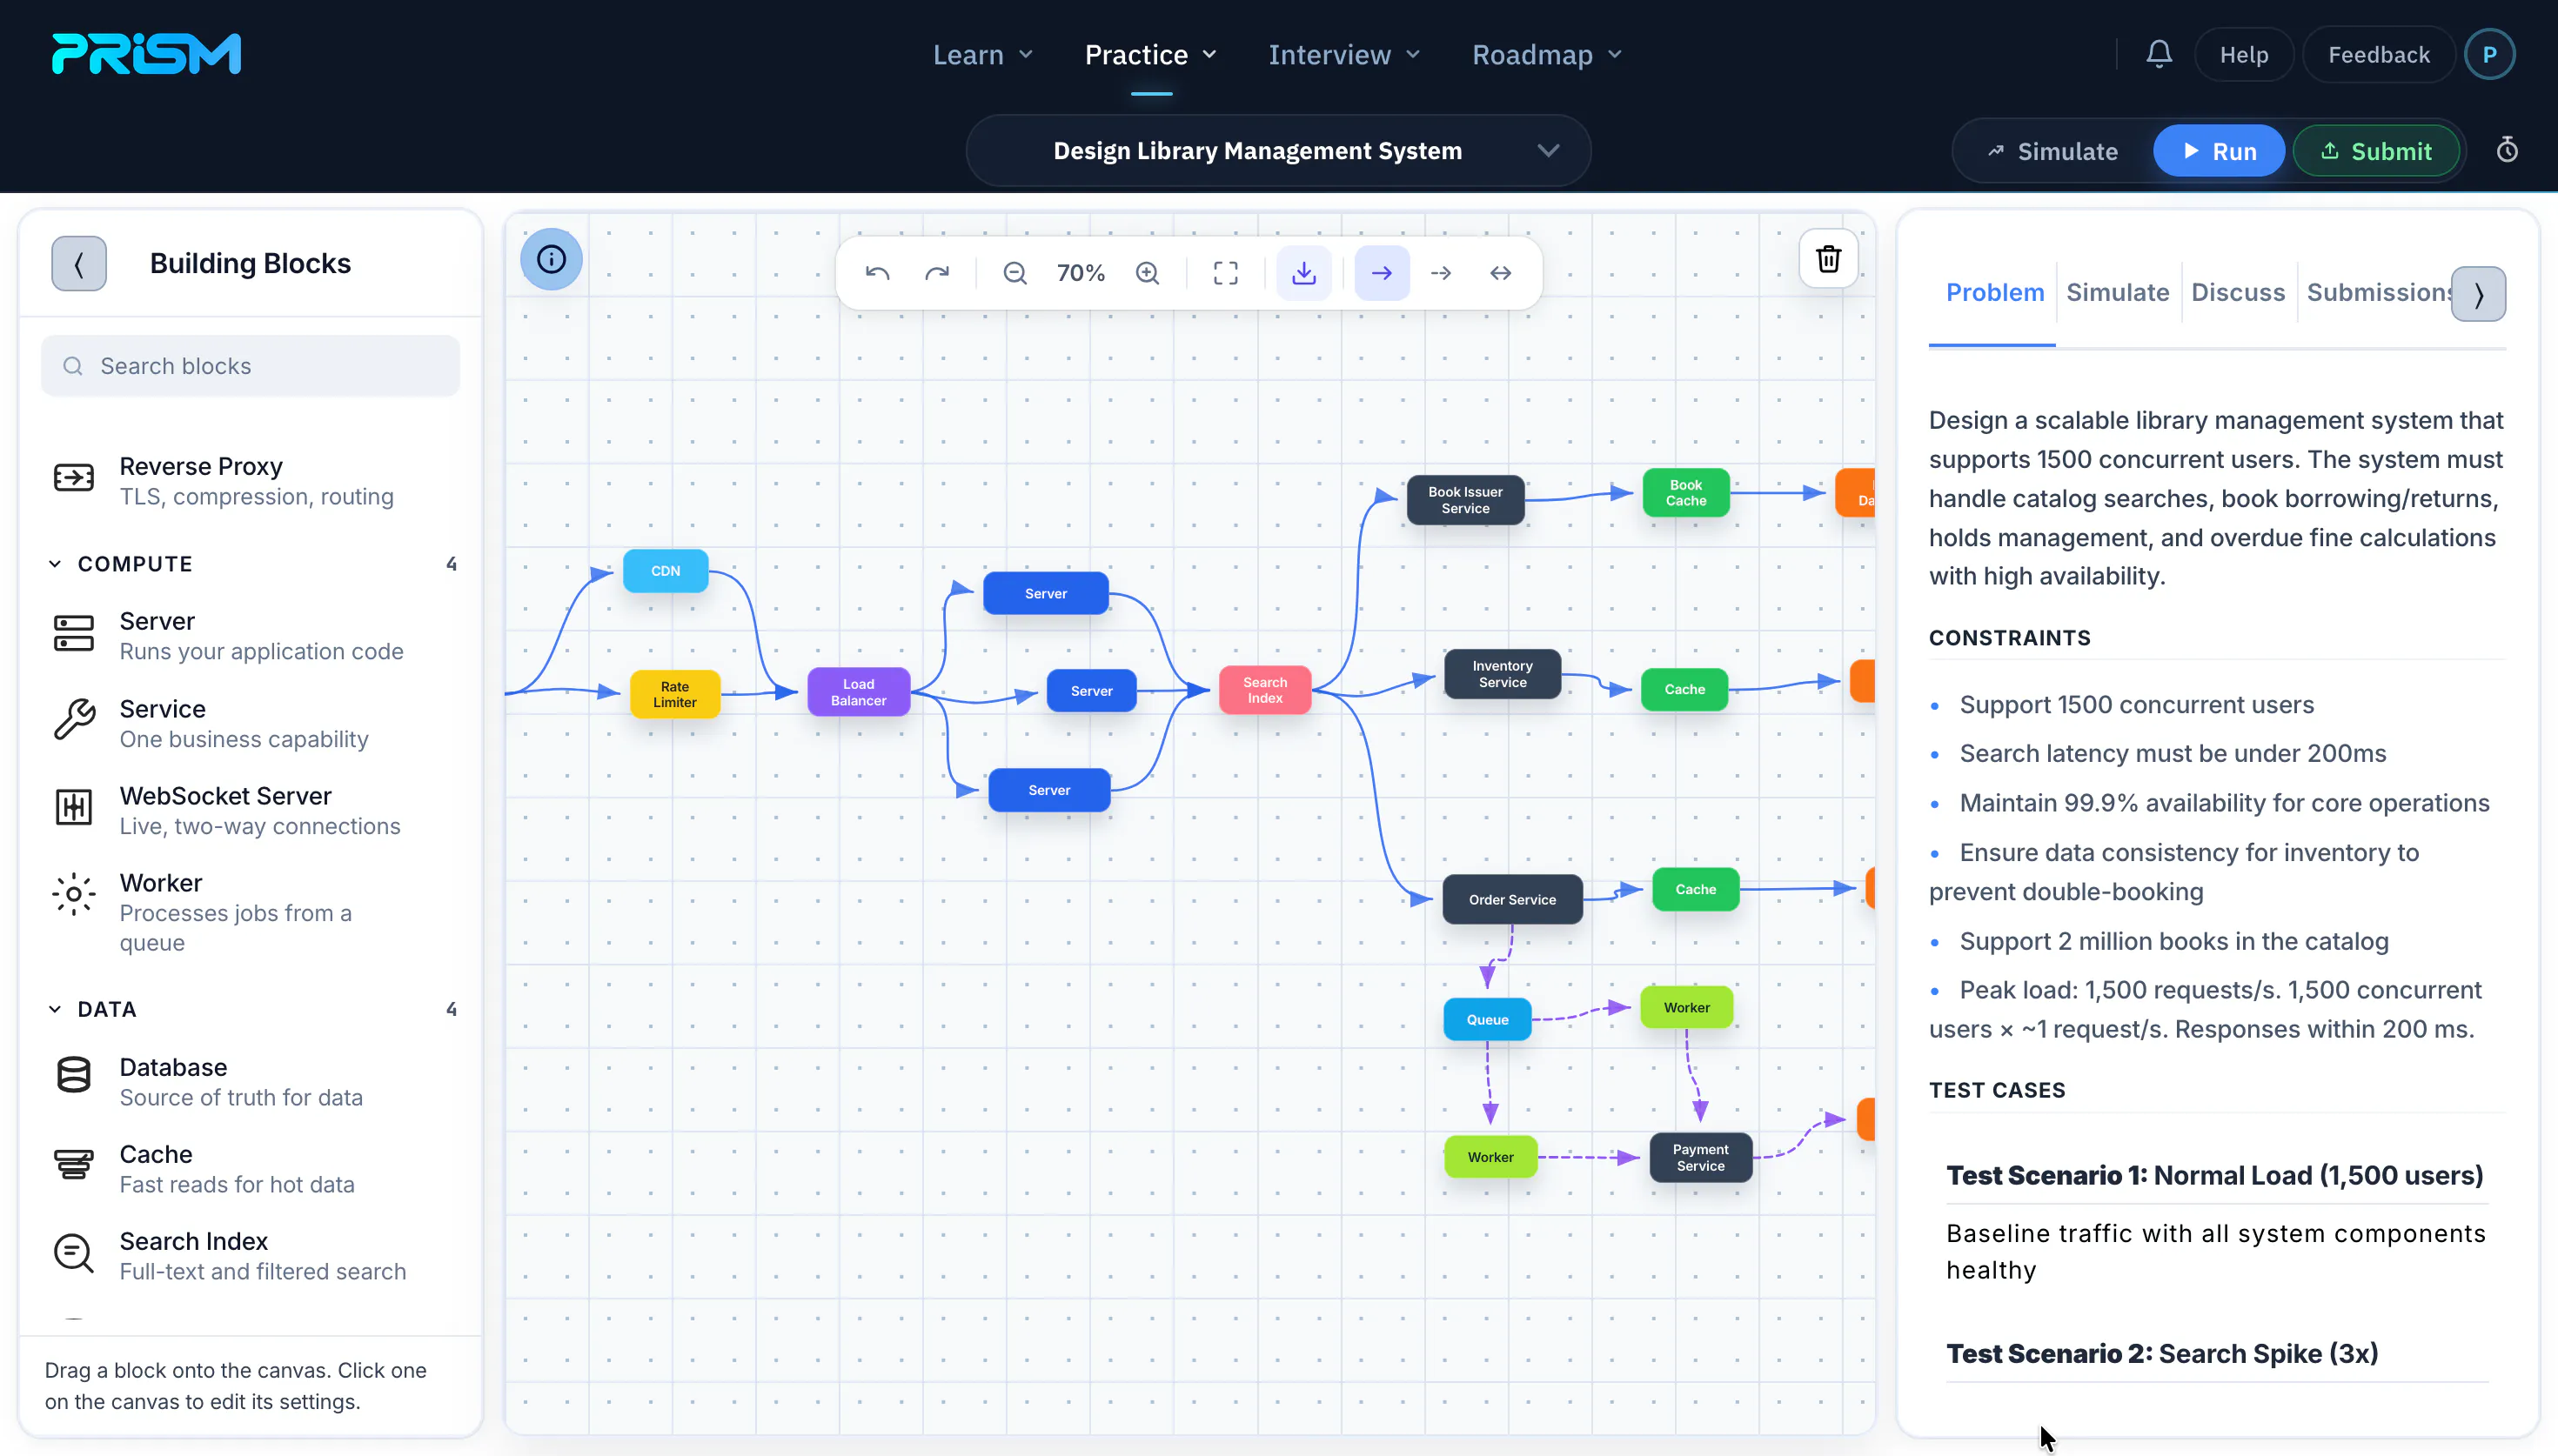Open notifications bell
Viewport: 2558px width, 1456px height.
(2159, 54)
